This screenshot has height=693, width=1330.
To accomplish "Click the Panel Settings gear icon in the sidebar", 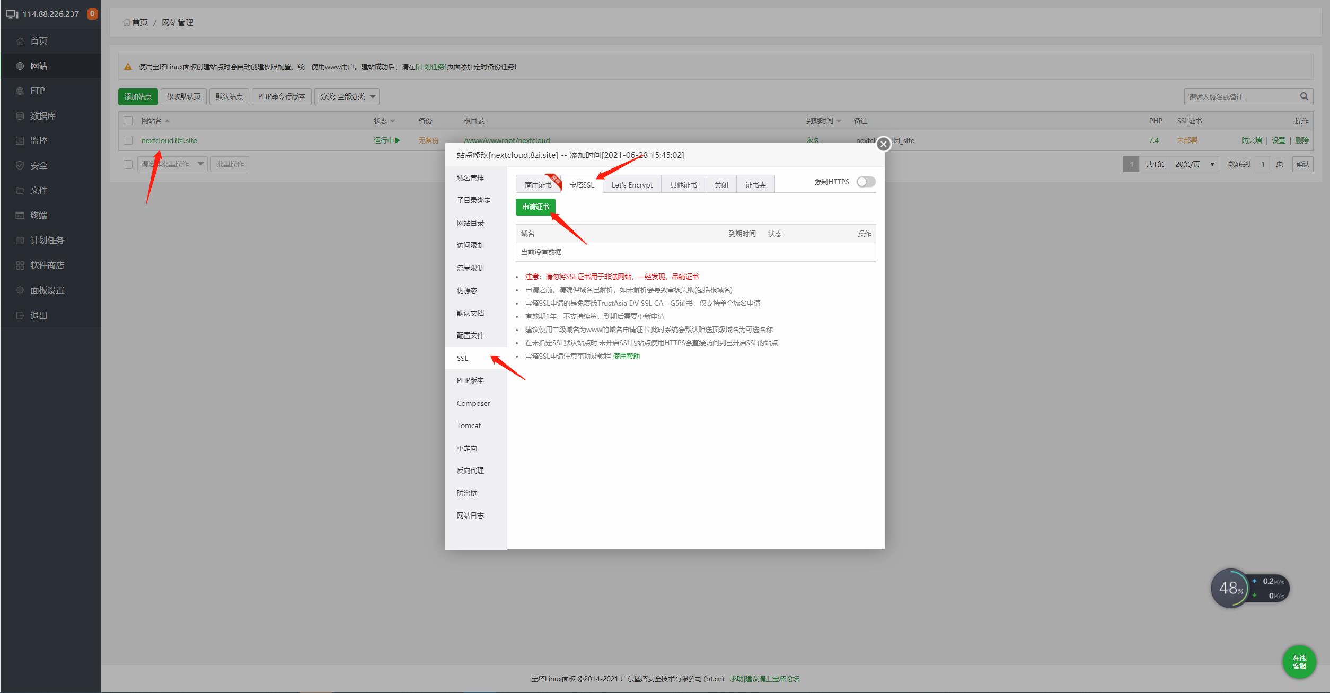I will (x=20, y=290).
